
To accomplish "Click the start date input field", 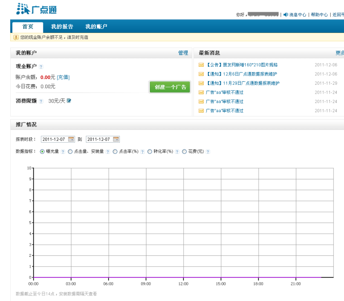I will coord(54,139).
